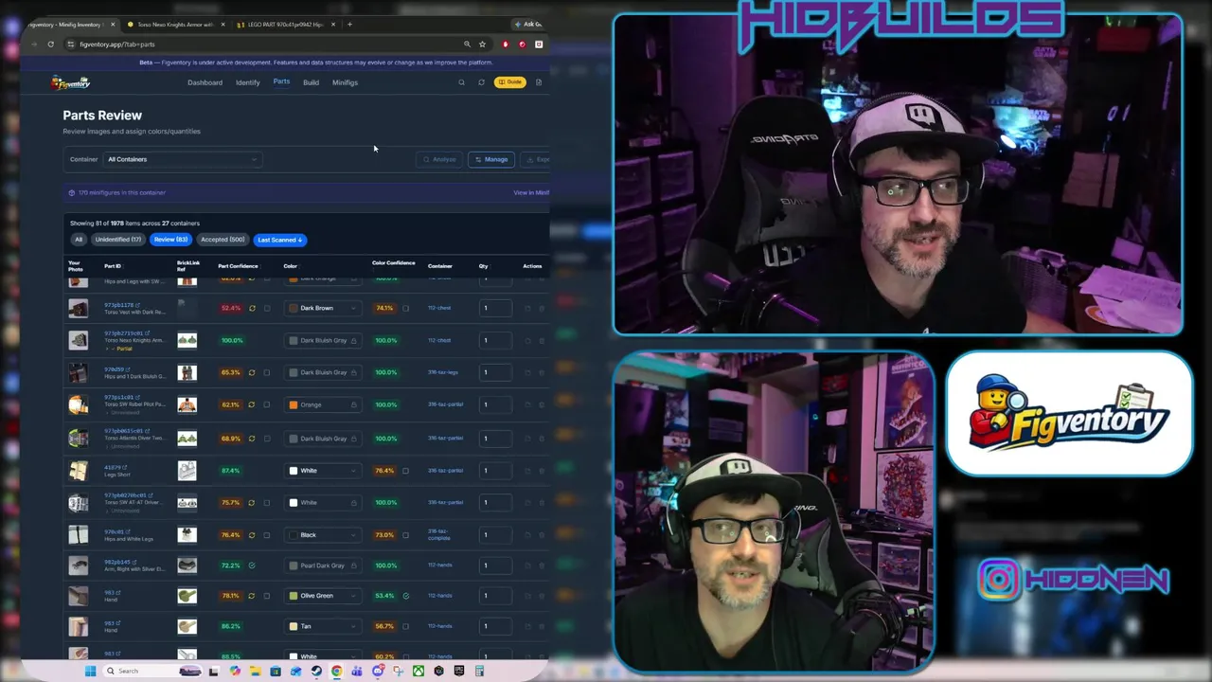Open Steam from taskbar
Screen dimensions: 1212x682
[x=316, y=671]
